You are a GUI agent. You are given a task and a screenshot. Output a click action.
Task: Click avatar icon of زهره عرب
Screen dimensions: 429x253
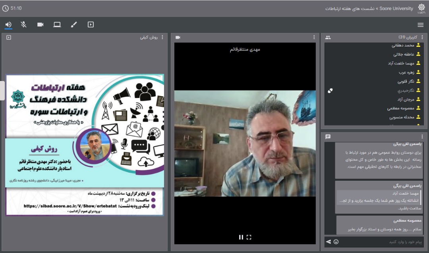[418, 72]
